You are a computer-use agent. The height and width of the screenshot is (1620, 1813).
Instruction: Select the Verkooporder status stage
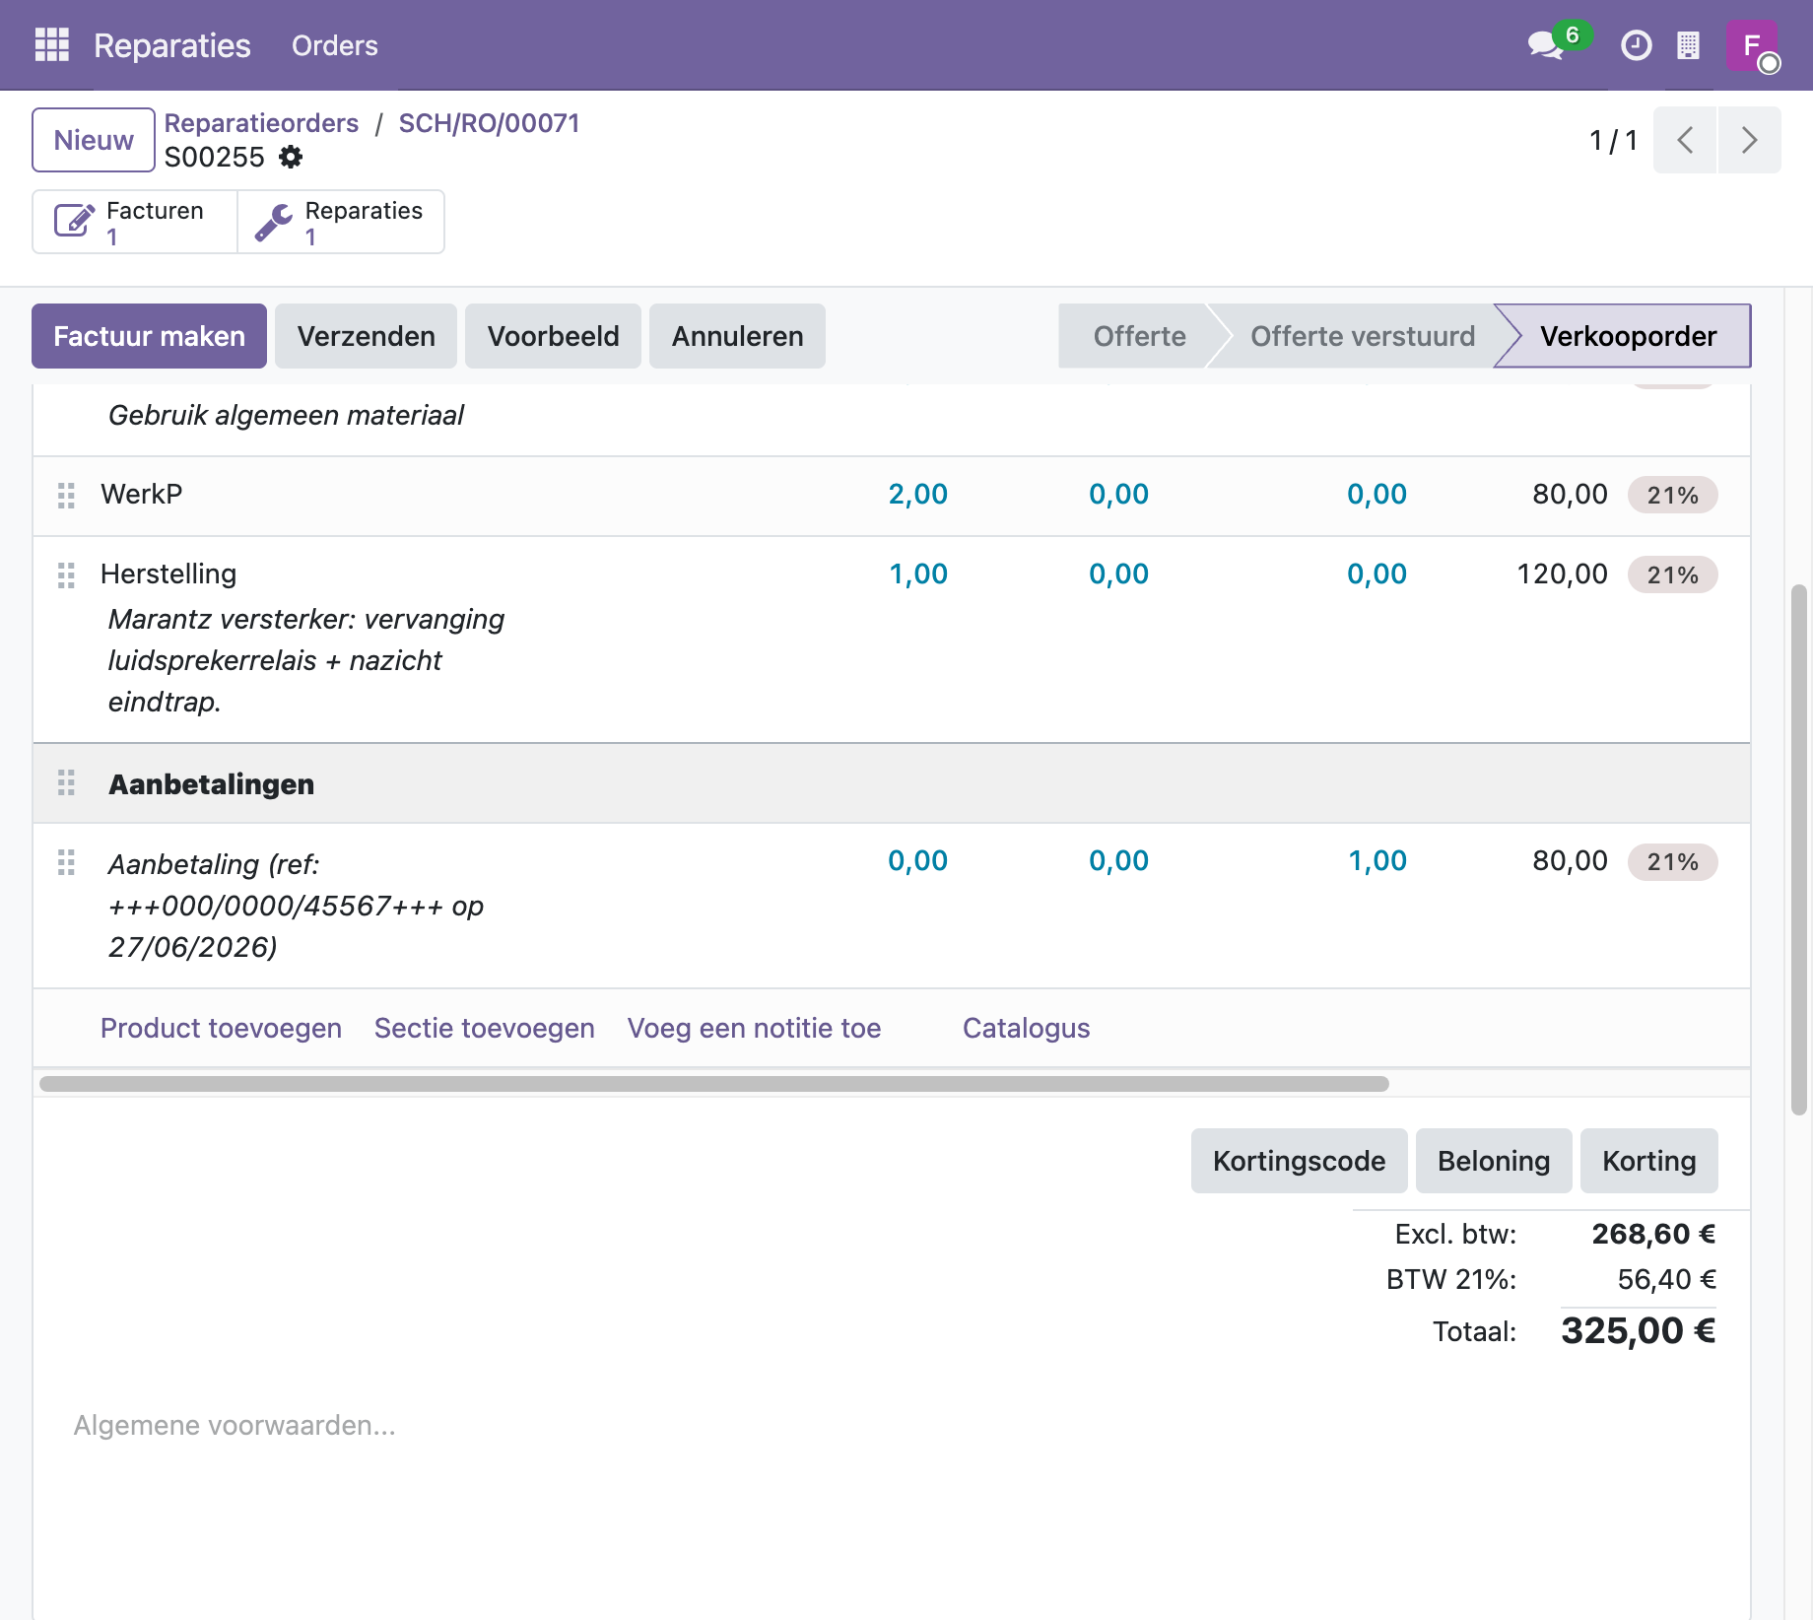click(x=1628, y=336)
